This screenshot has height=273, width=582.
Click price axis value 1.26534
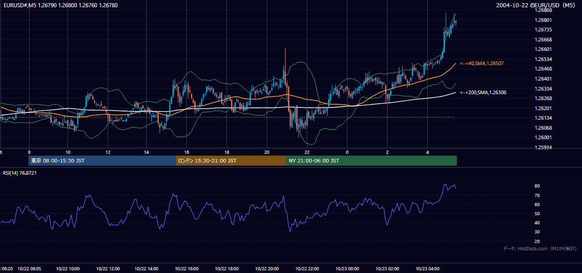(x=542, y=59)
